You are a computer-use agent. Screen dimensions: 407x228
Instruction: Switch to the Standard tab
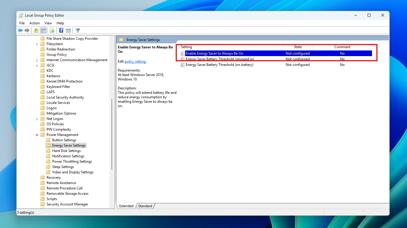[x=145, y=206]
